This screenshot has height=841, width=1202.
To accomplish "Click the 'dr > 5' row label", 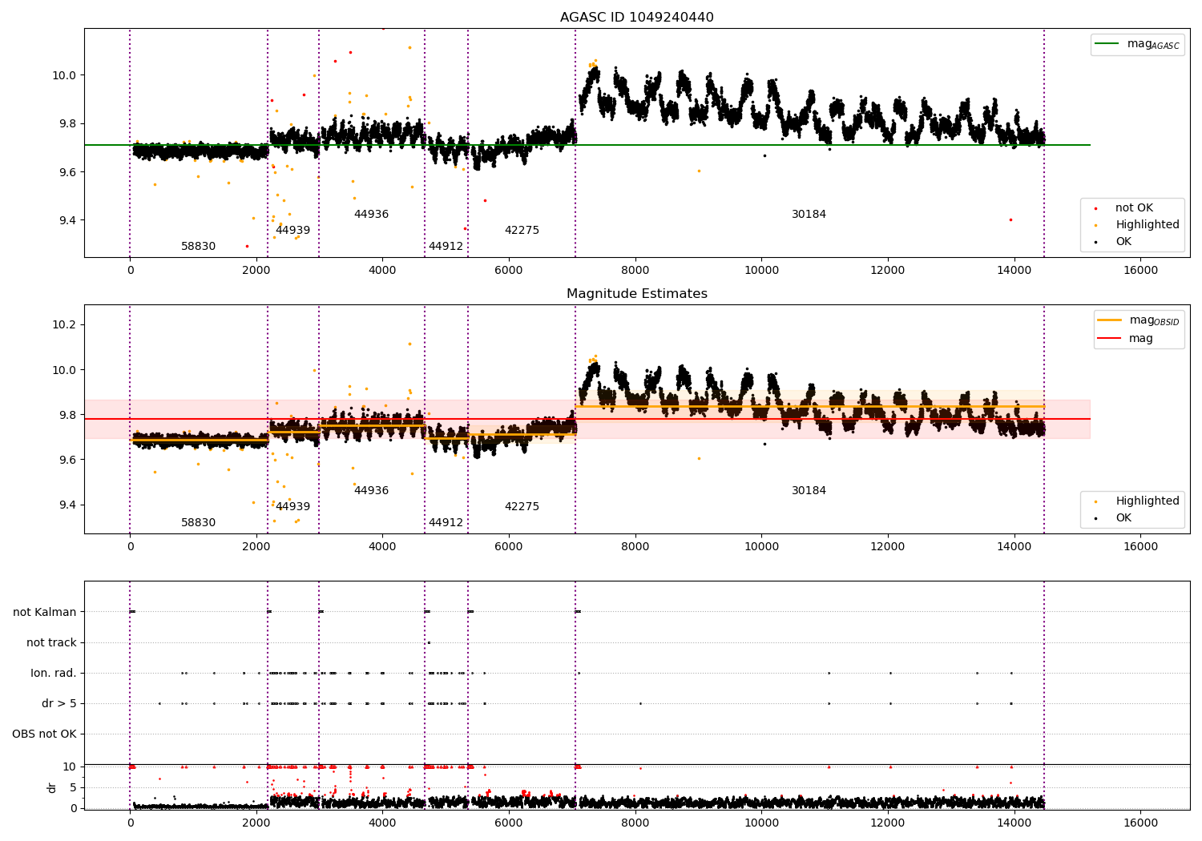I will (59, 704).
